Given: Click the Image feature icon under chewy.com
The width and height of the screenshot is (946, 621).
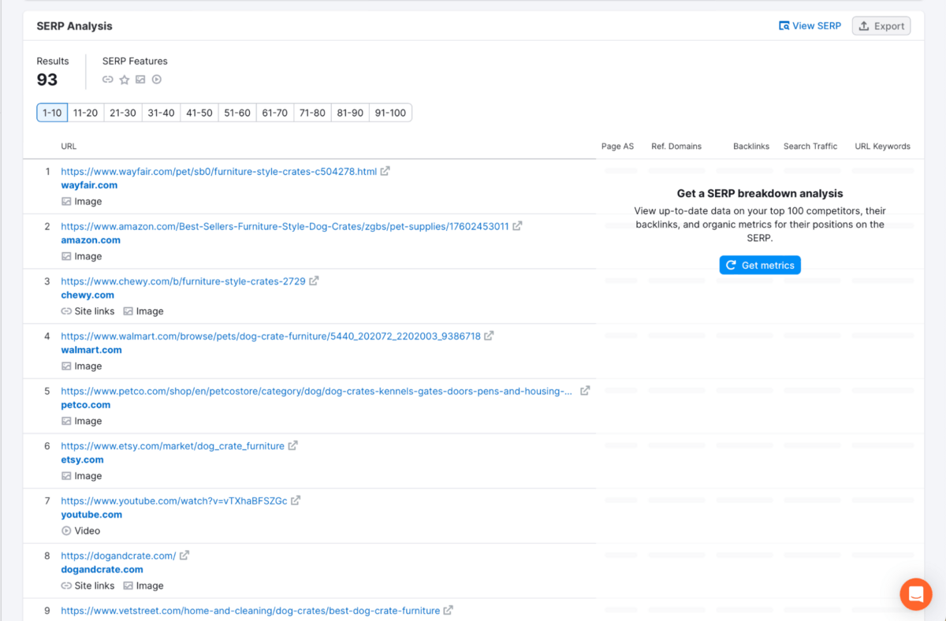Looking at the screenshot, I should 128,311.
